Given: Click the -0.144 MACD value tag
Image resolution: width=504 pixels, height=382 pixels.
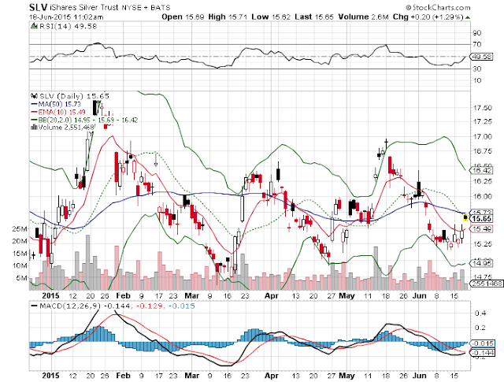Looking at the screenshot, I should click(482, 353).
